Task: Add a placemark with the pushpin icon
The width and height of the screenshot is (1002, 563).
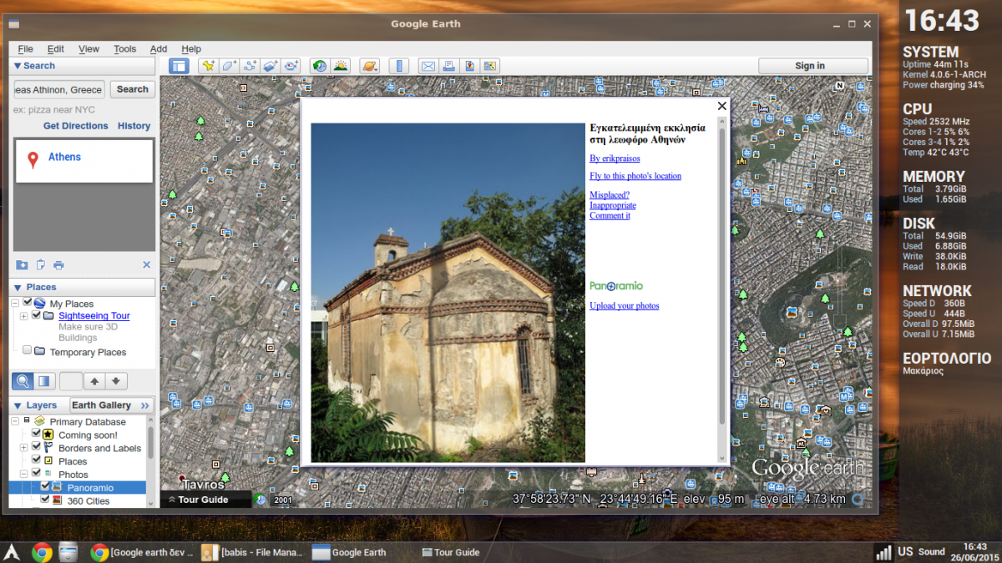Action: [209, 66]
